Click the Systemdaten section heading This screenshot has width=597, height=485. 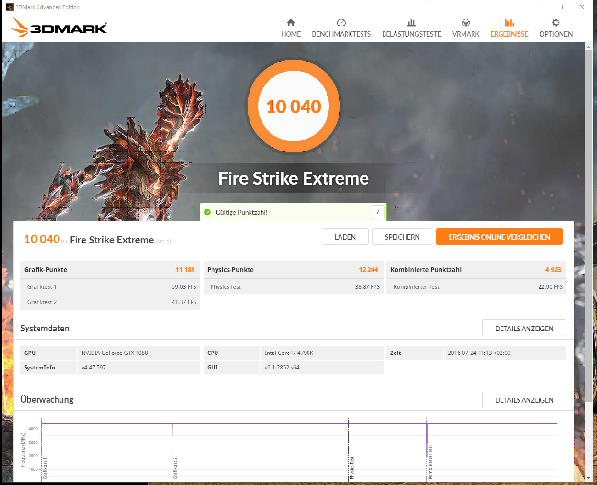[45, 328]
